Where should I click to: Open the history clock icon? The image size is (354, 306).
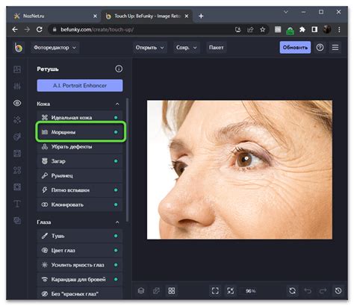(x=338, y=290)
